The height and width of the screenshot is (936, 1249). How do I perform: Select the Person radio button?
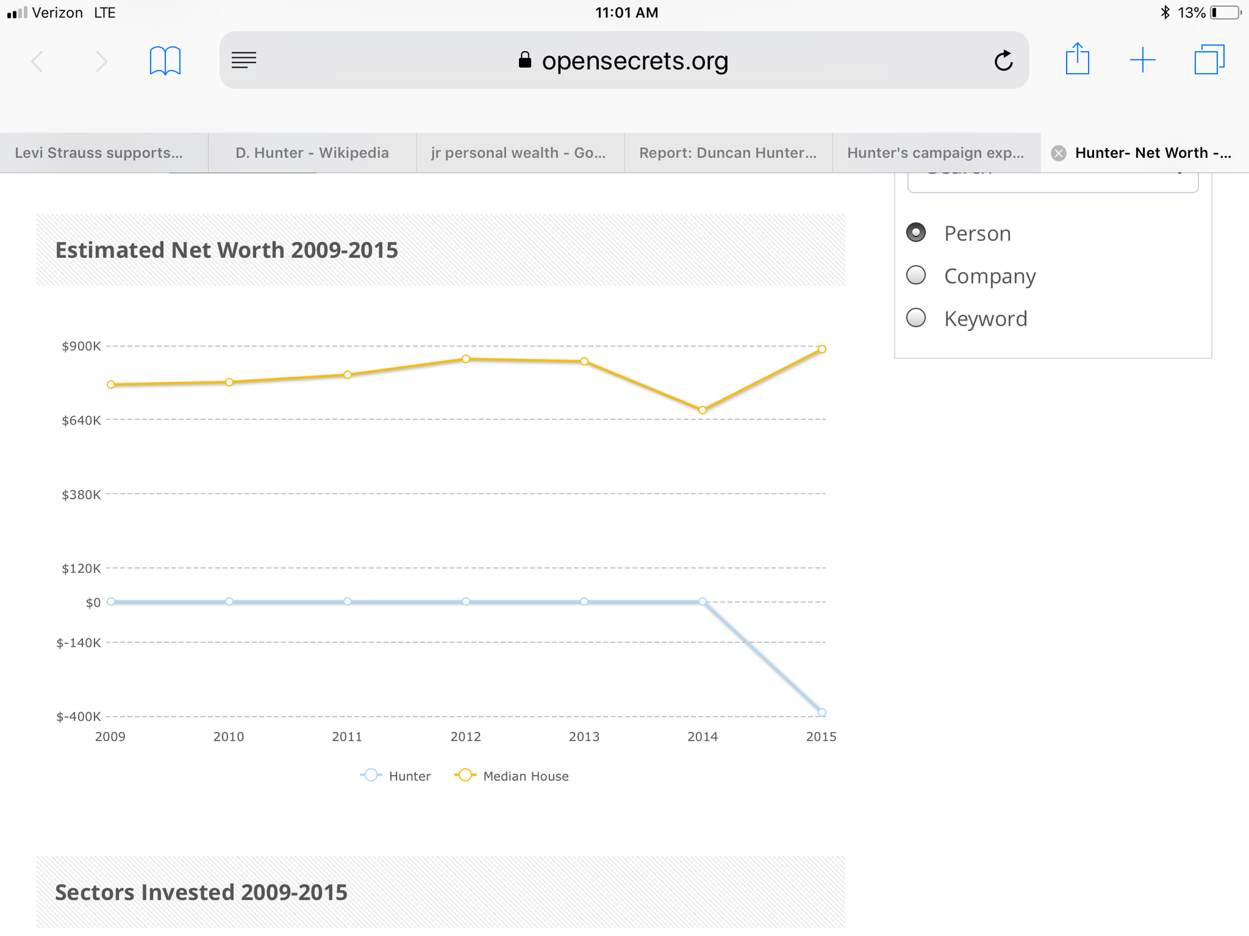point(916,233)
